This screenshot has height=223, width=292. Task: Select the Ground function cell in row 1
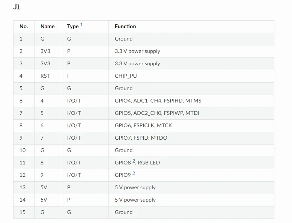pyautogui.click(x=123, y=39)
